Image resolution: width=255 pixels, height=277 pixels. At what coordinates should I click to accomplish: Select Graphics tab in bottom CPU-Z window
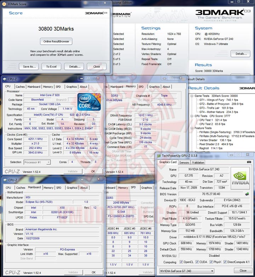72,188
